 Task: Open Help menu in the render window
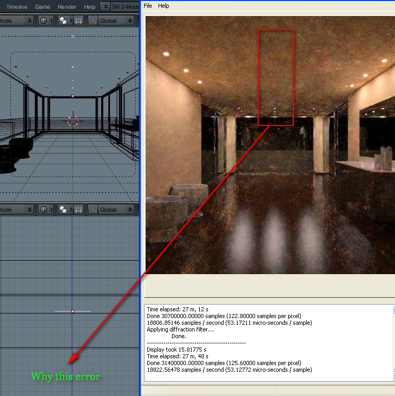[x=164, y=6]
